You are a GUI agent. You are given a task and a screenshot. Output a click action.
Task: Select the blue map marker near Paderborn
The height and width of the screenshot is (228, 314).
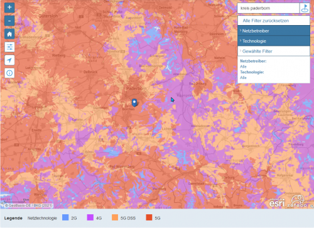[134, 103]
